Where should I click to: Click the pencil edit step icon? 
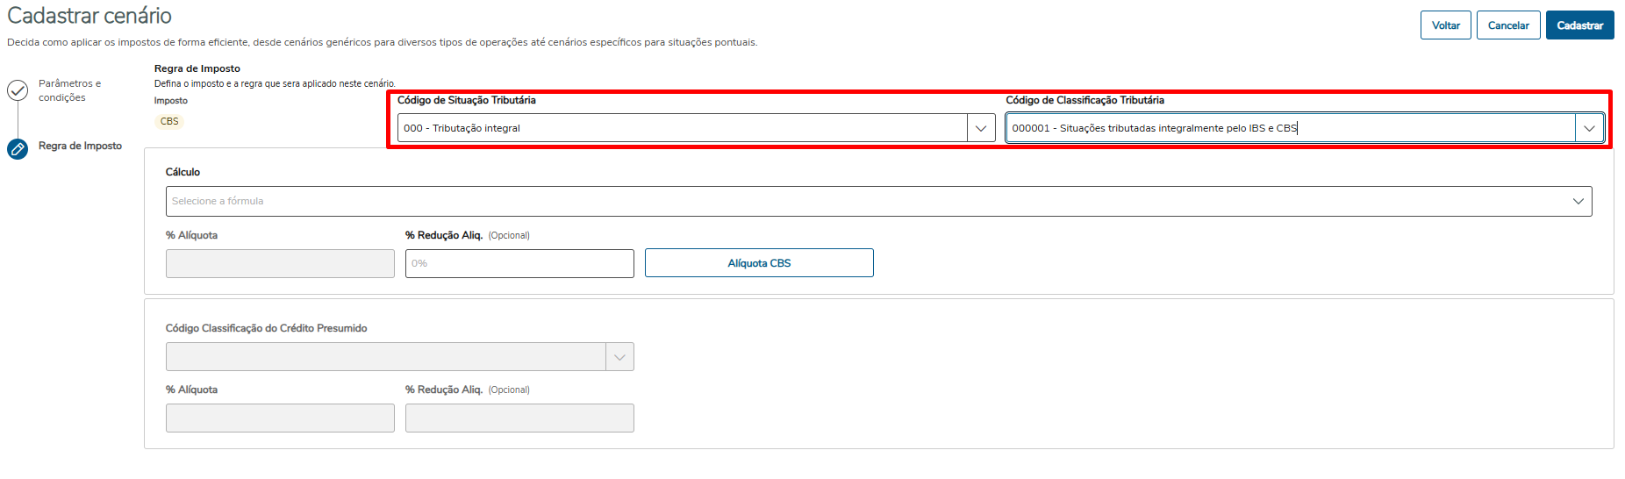pyautogui.click(x=18, y=148)
